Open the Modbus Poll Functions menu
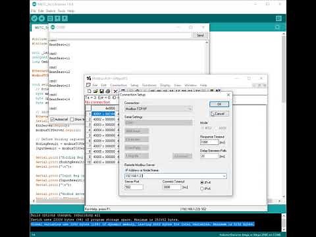Viewport: 316px width, 237px height. tap(149, 85)
